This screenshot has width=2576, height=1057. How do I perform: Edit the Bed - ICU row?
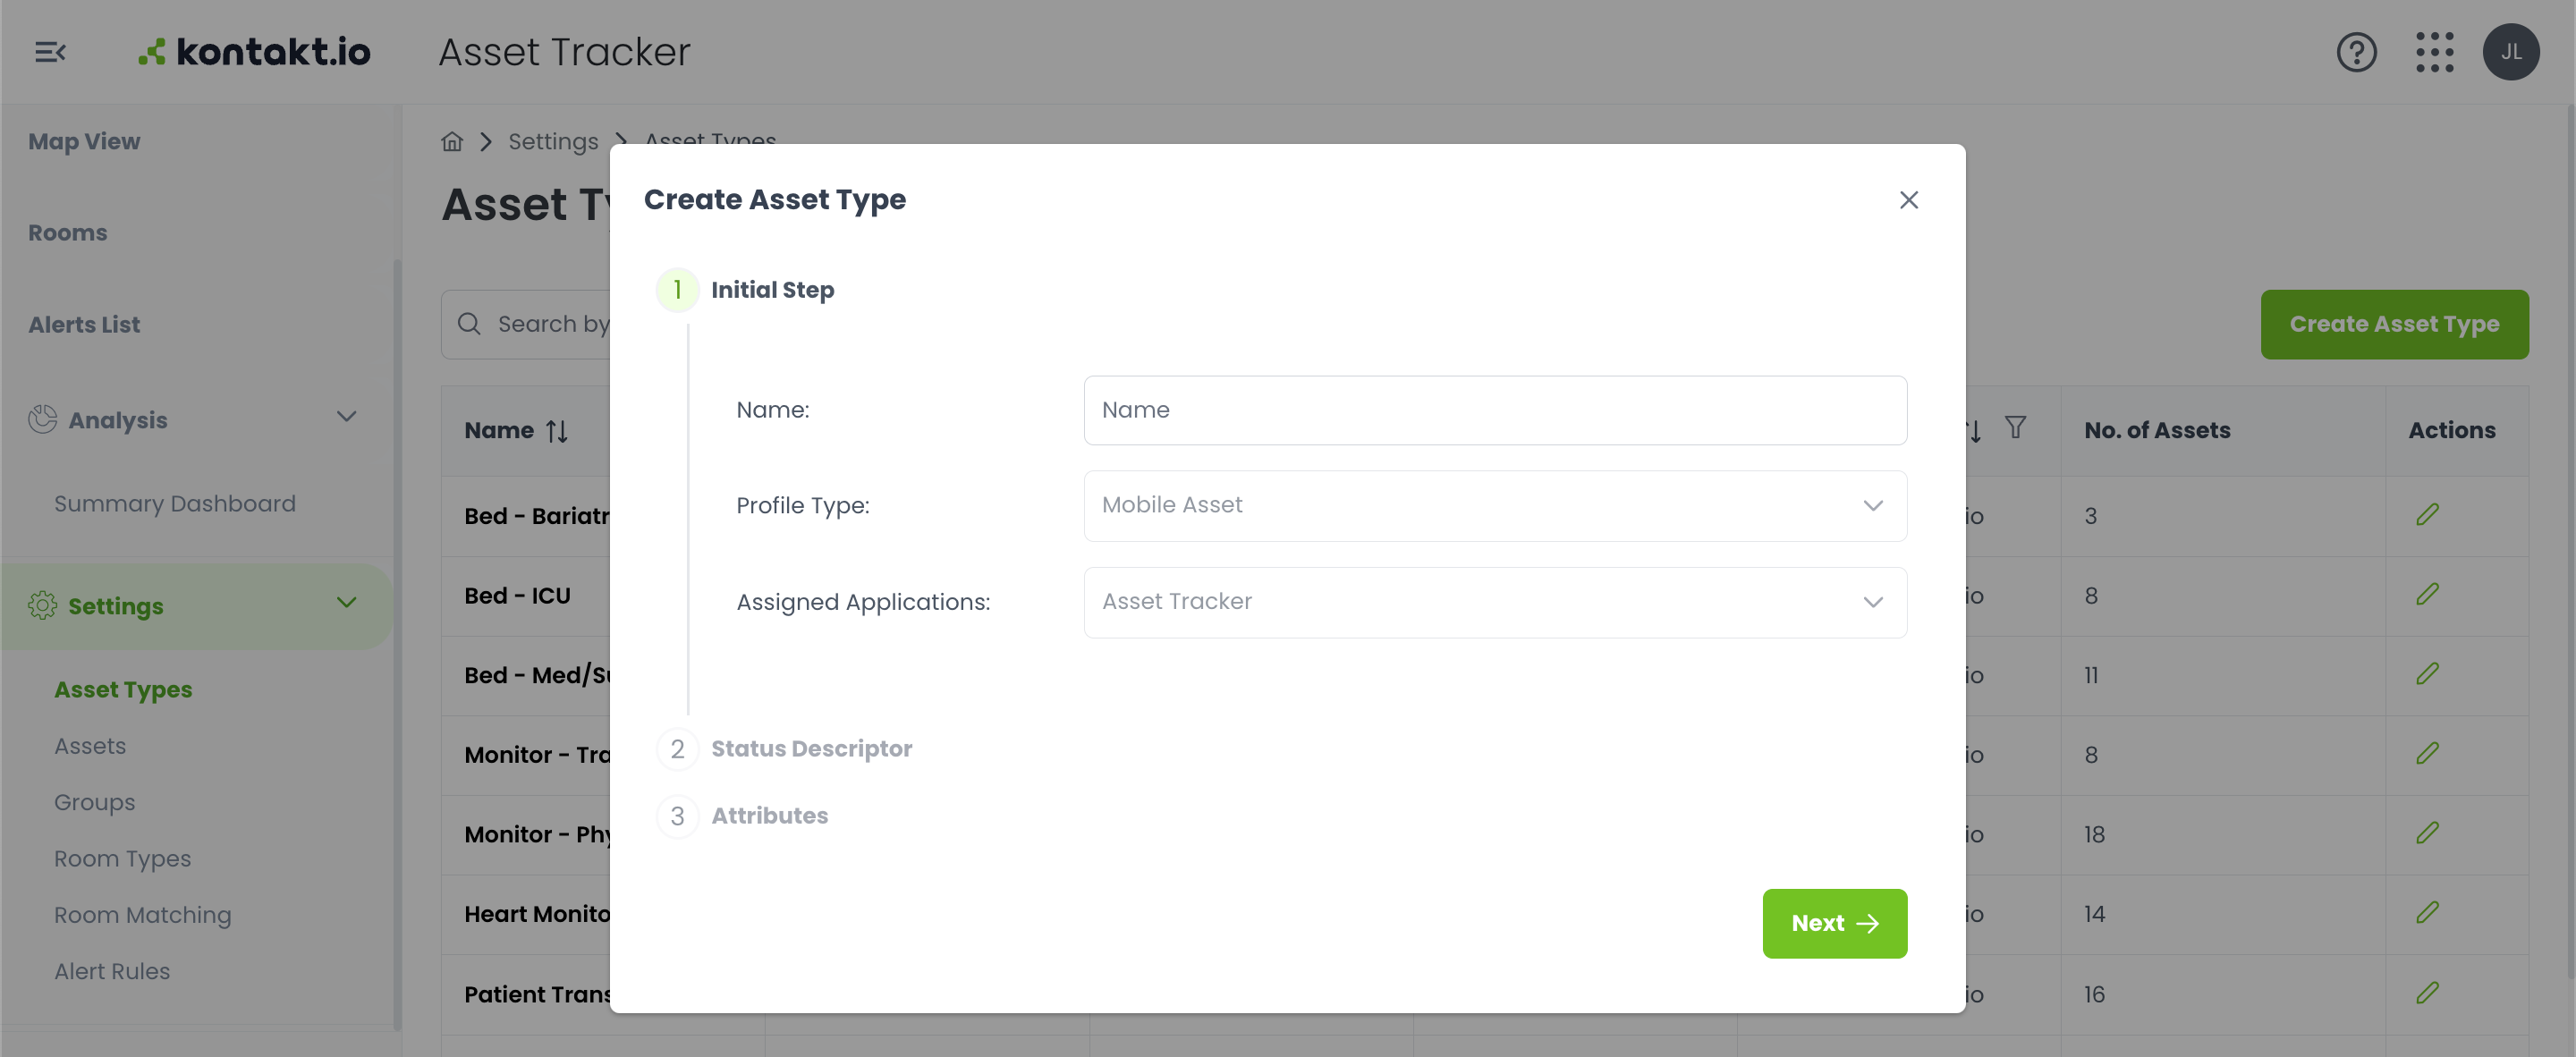tap(2427, 595)
